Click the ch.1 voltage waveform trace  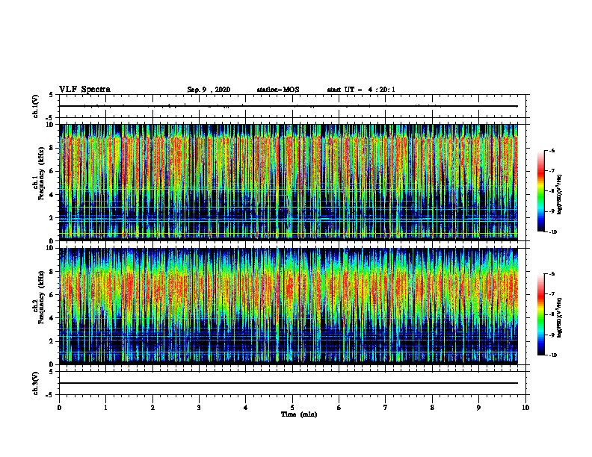[x=289, y=106]
